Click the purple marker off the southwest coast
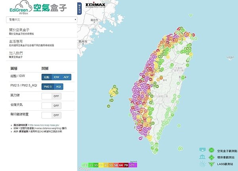This screenshot has width=238, height=171. pos(140,138)
